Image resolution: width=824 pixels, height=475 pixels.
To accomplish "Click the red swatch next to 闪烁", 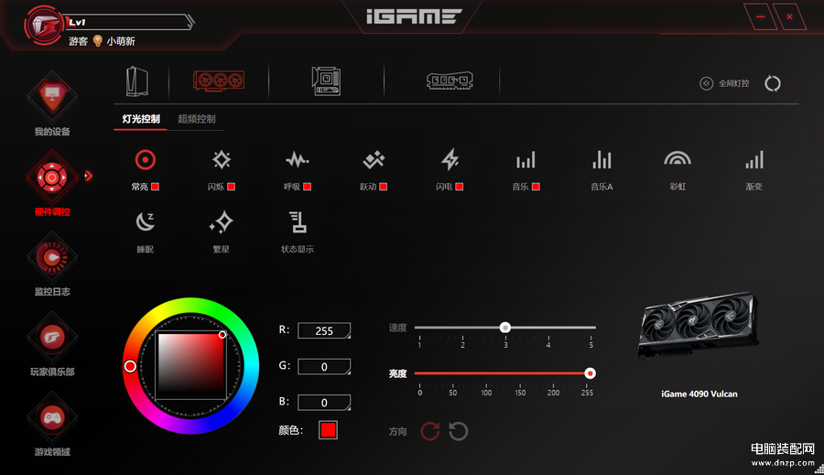I will click(232, 187).
